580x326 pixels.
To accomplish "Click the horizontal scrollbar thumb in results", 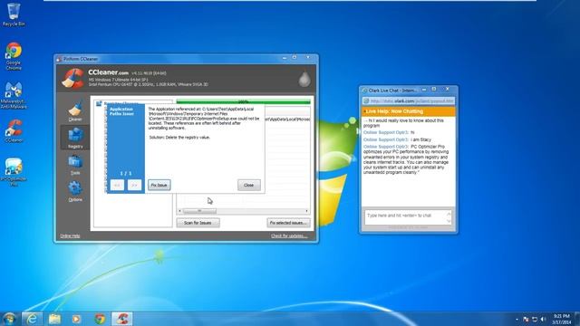I will (x=199, y=211).
